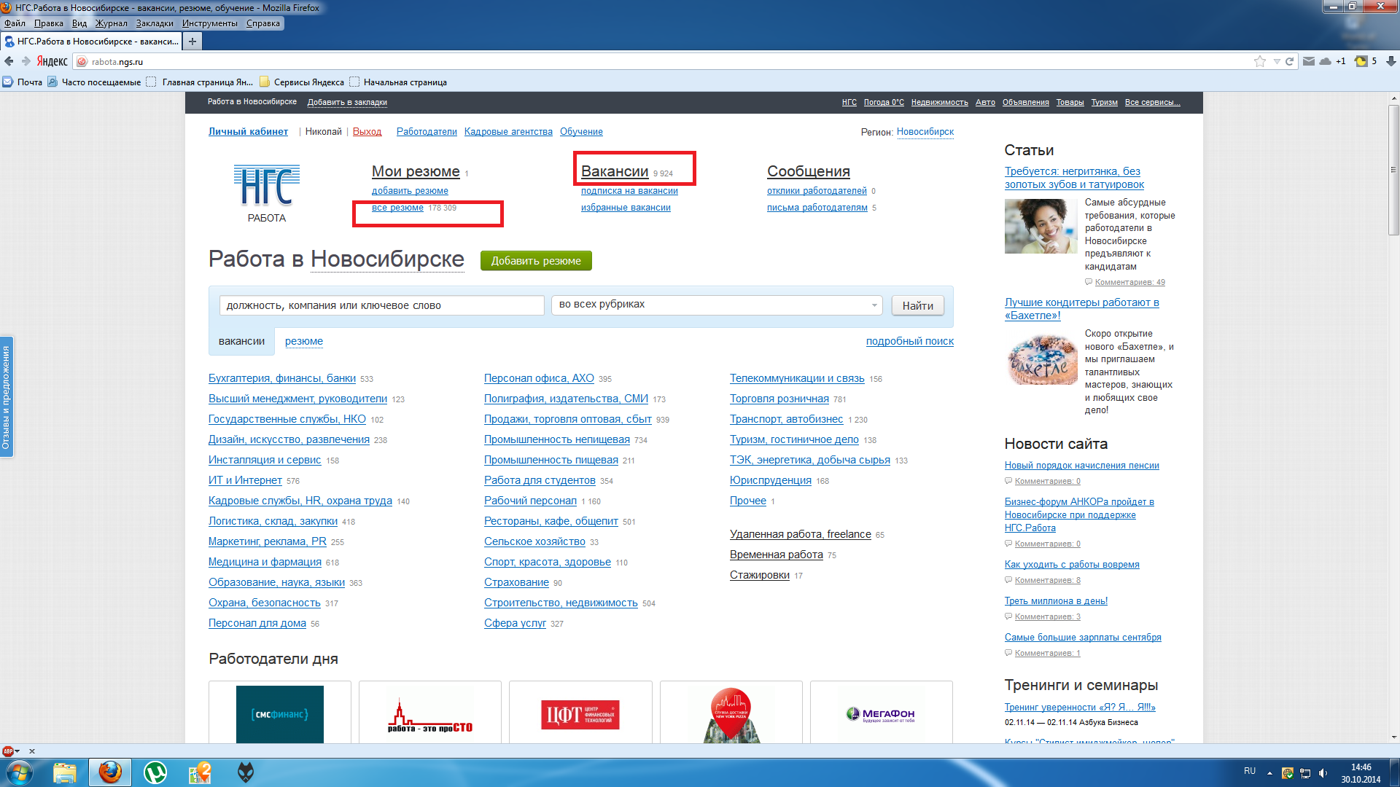Open the Windows Start button
Viewport: 1400px width, 787px height.
pyautogui.click(x=20, y=772)
